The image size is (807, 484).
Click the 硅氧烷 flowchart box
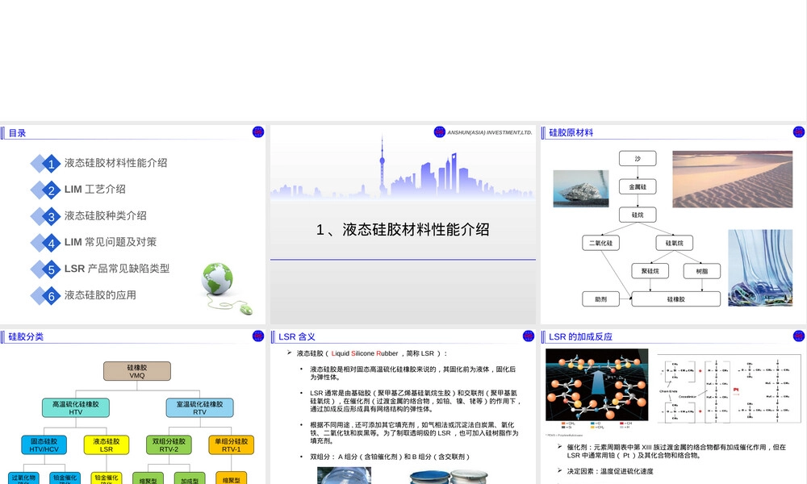click(674, 243)
